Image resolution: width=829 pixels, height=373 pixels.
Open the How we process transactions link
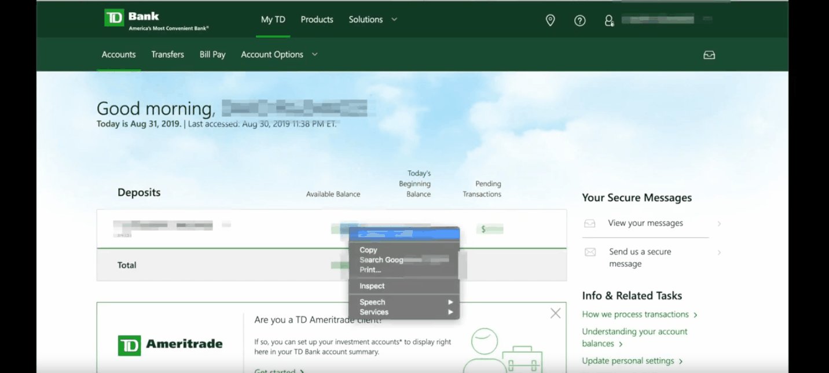pos(634,314)
